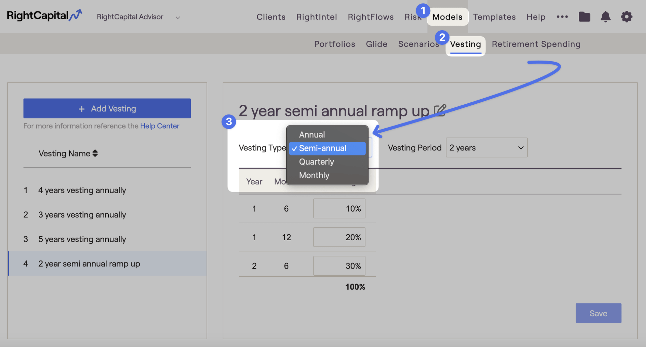Click the Save button

coord(598,313)
